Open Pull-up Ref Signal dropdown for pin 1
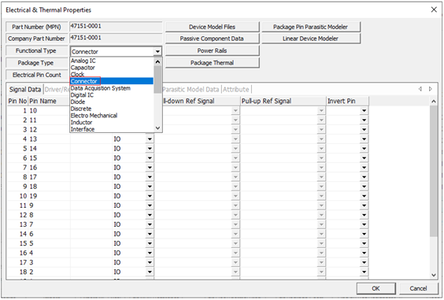Image resolution: width=444 pixels, height=300 pixels. click(321, 111)
